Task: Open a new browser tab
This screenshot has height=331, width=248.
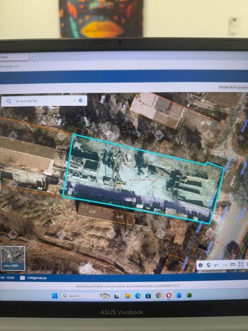Action: (x=32, y=57)
